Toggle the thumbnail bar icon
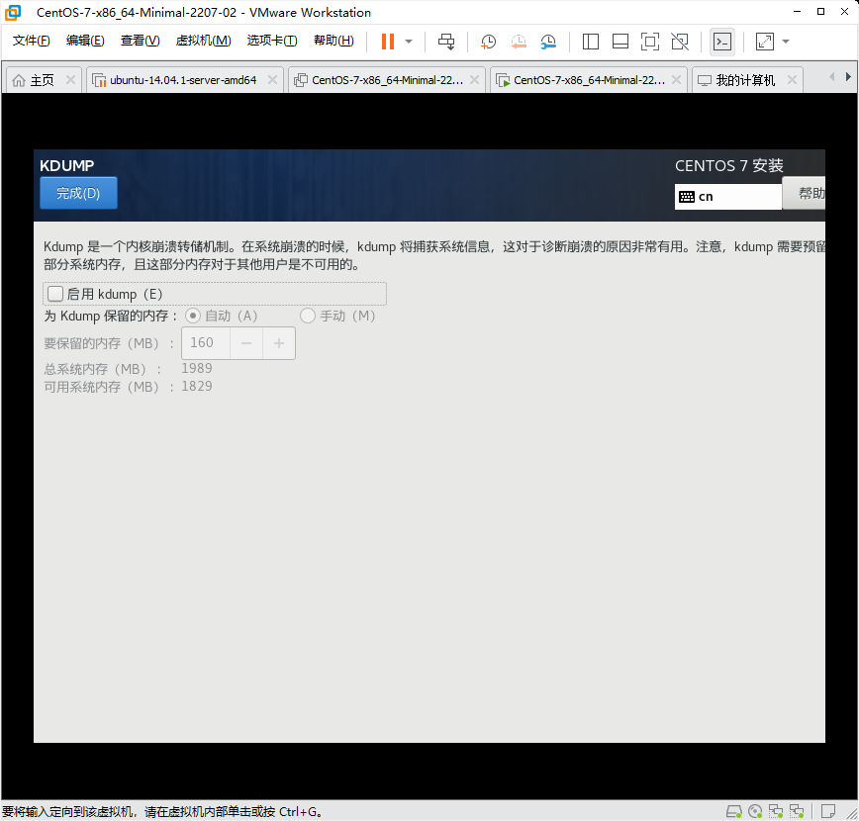The image size is (859, 821). 620,42
